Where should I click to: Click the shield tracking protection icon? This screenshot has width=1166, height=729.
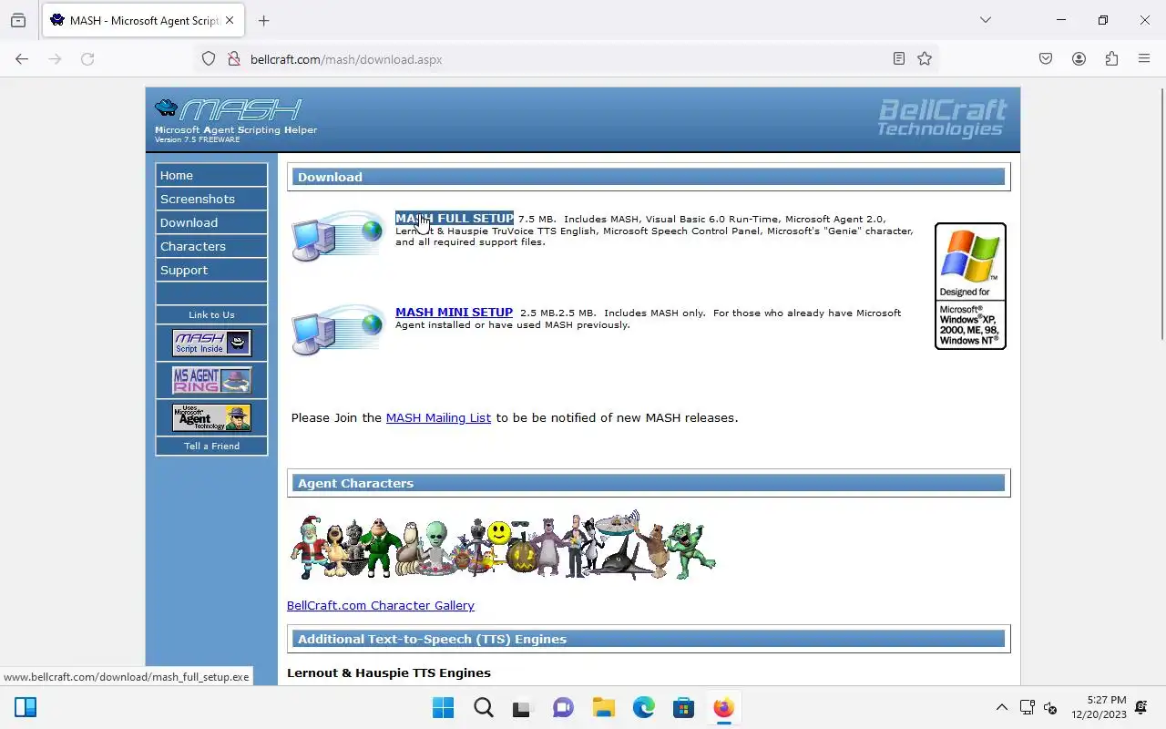[x=209, y=59]
